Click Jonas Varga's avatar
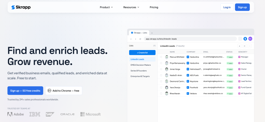Viewport: 265px width, 122px height. pyautogui.click(x=167, y=69)
